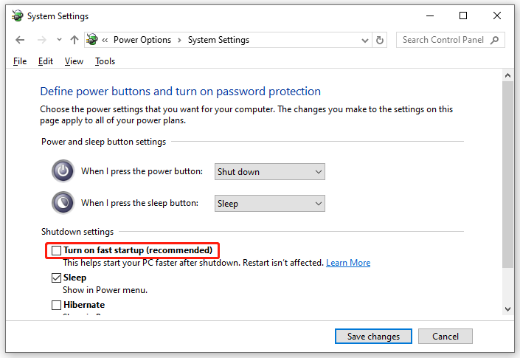Click the search magnifier icon
The image size is (520, 358).
click(x=495, y=40)
